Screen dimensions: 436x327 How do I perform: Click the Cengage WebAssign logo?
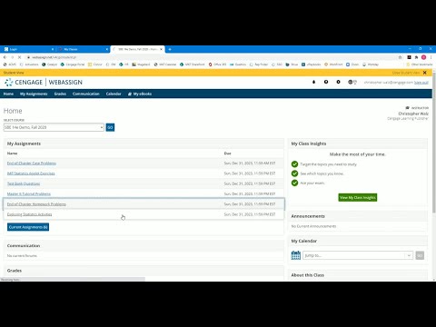[44, 82]
